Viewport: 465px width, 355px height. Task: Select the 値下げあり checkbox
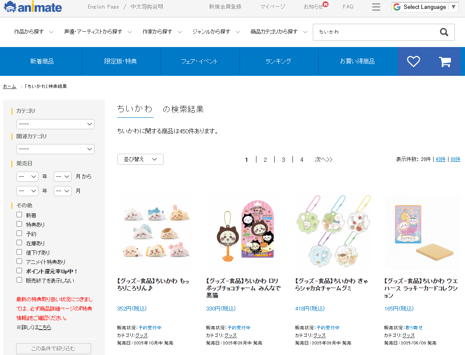19,252
